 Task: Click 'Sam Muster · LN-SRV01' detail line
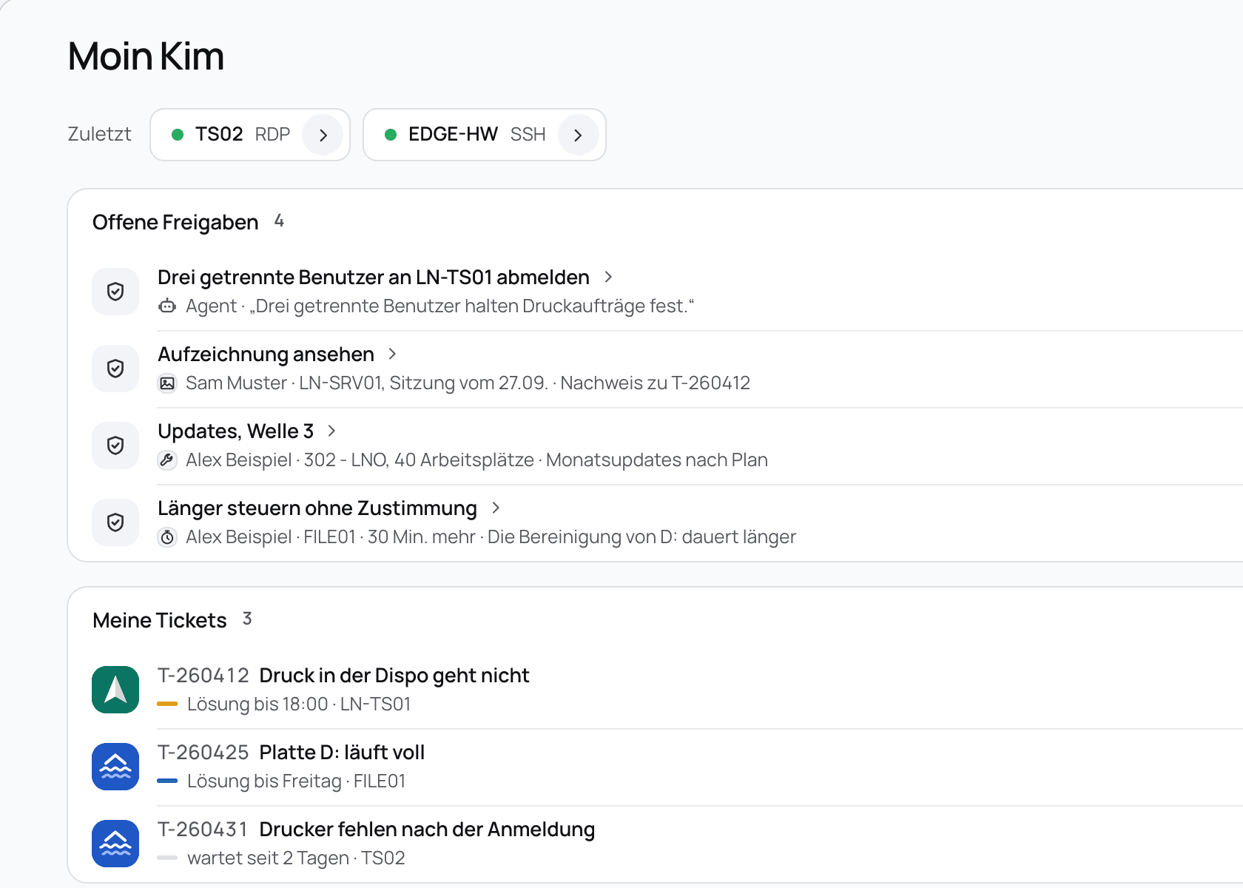click(x=468, y=383)
